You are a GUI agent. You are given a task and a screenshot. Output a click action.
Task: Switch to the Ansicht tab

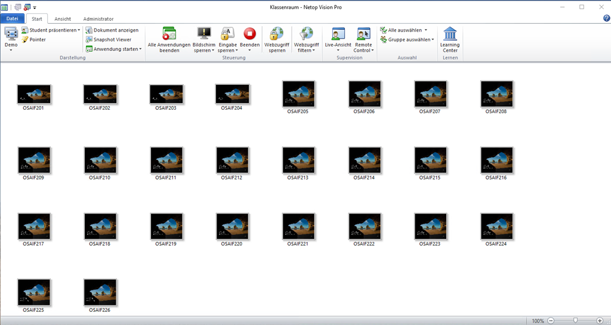coord(63,19)
